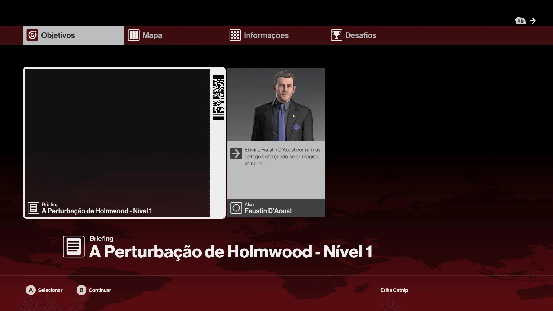Open the Informações tab
Viewport: 553px width, 311px height.
[x=266, y=35]
